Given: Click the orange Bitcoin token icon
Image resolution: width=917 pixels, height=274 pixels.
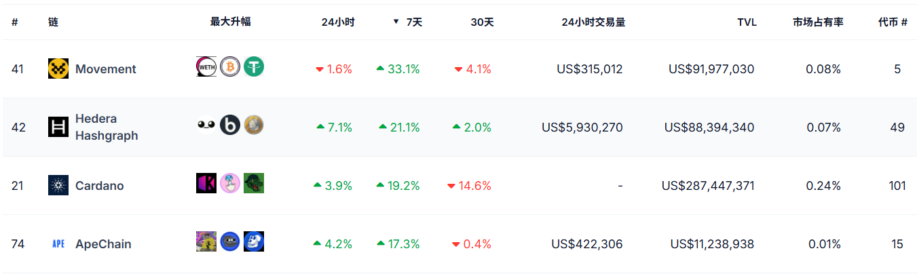Looking at the screenshot, I should (230, 66).
